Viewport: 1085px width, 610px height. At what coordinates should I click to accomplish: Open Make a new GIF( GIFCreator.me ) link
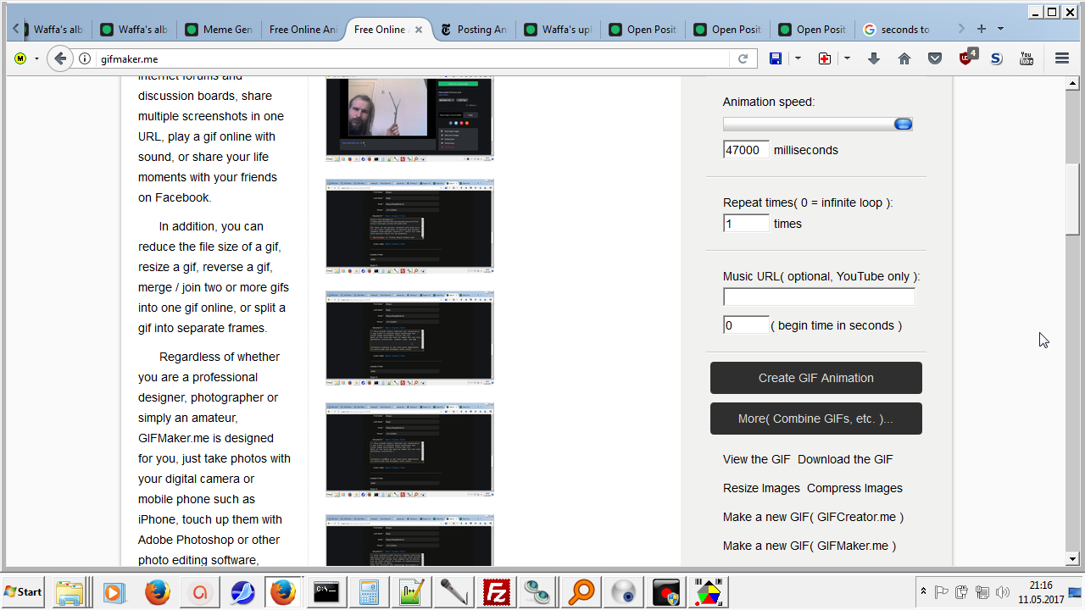click(x=813, y=517)
